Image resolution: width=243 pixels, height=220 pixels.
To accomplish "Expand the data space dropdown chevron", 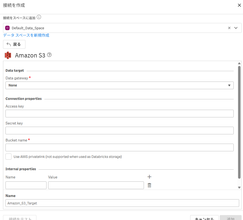I will pyautogui.click(x=236, y=28).
